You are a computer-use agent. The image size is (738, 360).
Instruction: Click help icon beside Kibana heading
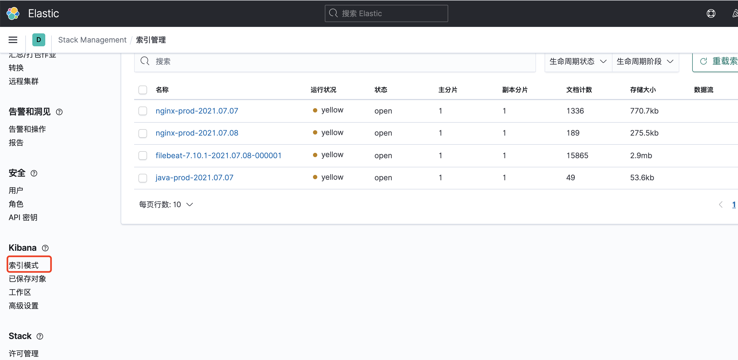(45, 248)
